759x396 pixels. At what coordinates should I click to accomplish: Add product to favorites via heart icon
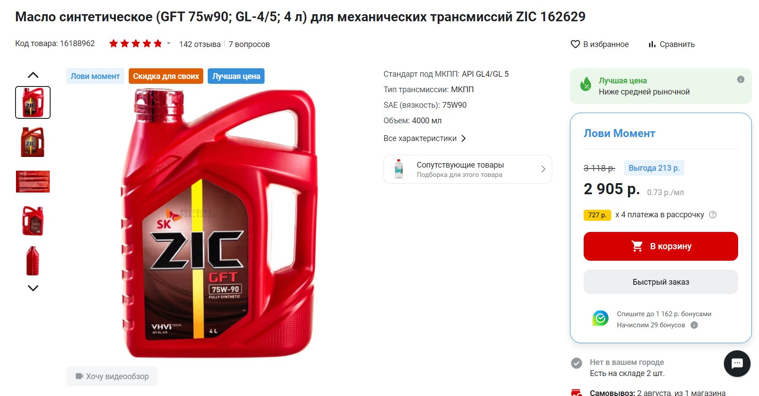575,44
